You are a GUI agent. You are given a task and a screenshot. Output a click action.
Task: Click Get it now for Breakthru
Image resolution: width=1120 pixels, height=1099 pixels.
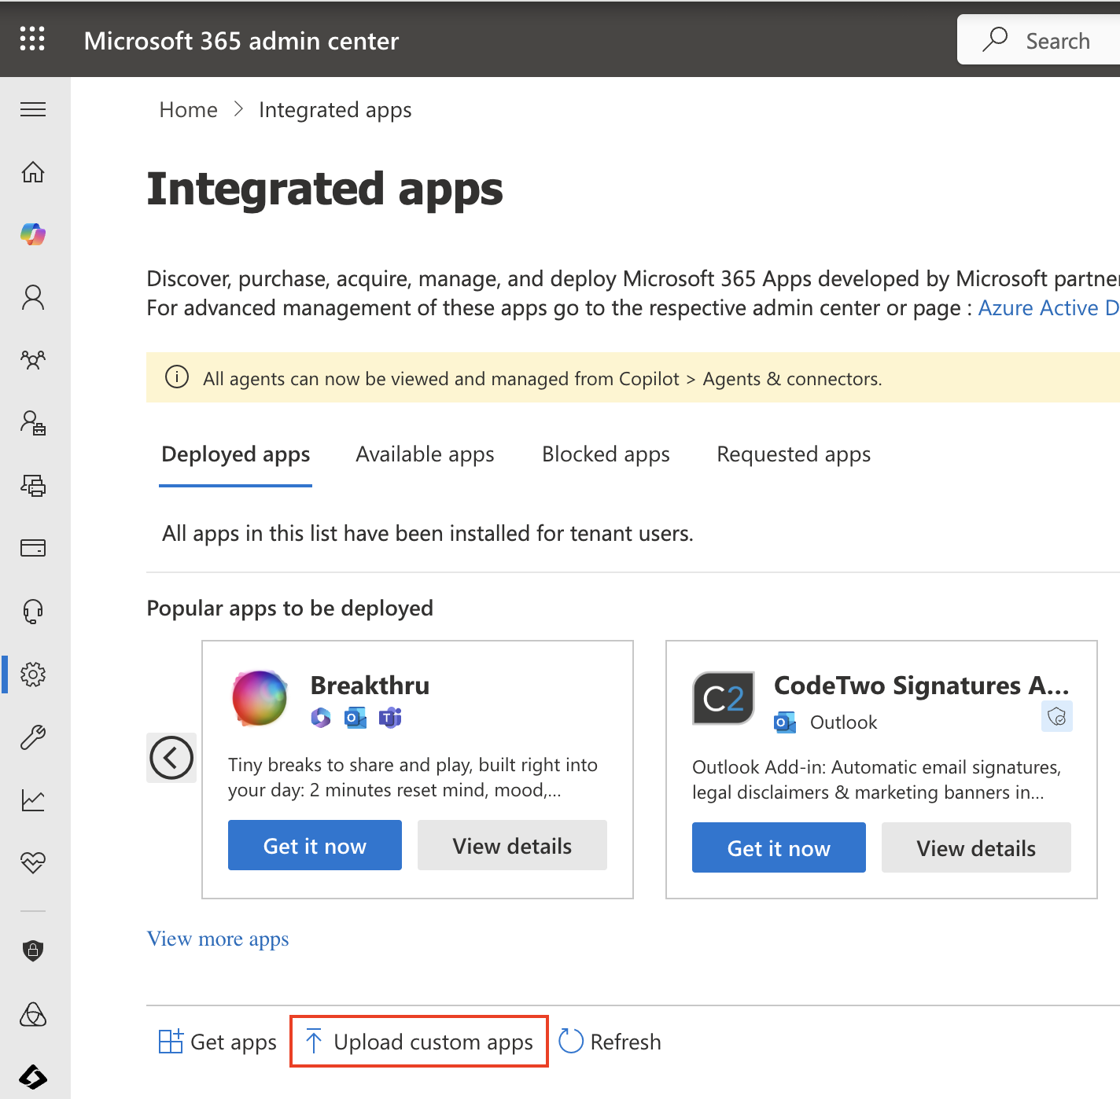pyautogui.click(x=315, y=845)
